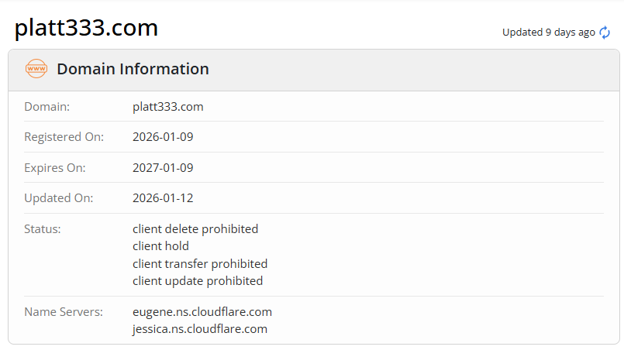The height and width of the screenshot is (350, 624).
Task: Click the Registered On: label
Action: click(x=64, y=137)
